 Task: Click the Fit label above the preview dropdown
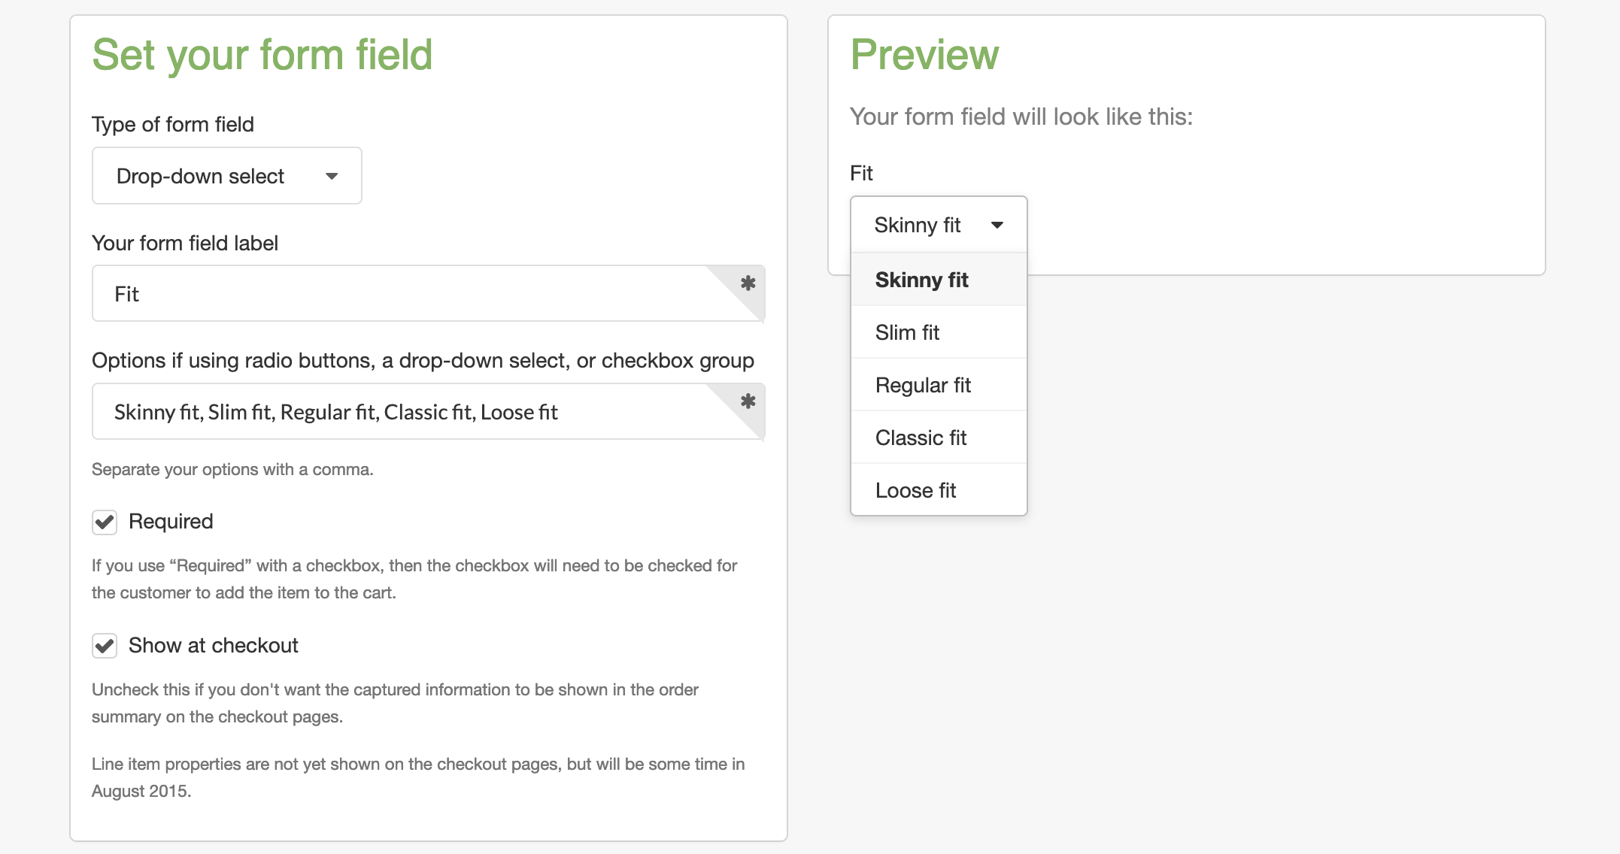pyautogui.click(x=861, y=174)
